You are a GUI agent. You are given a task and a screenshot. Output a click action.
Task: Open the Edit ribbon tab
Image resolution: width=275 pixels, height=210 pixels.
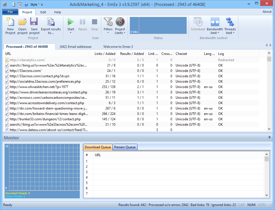click(43, 12)
